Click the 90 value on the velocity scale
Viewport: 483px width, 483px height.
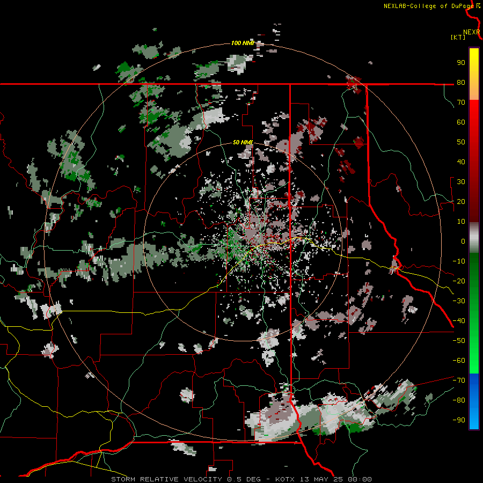[x=461, y=63]
